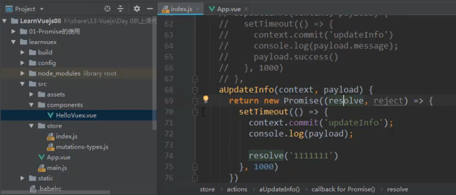The height and width of the screenshot is (195, 456).
Task: Click the JS file icon beside mutations-types.js
Action: click(51, 147)
